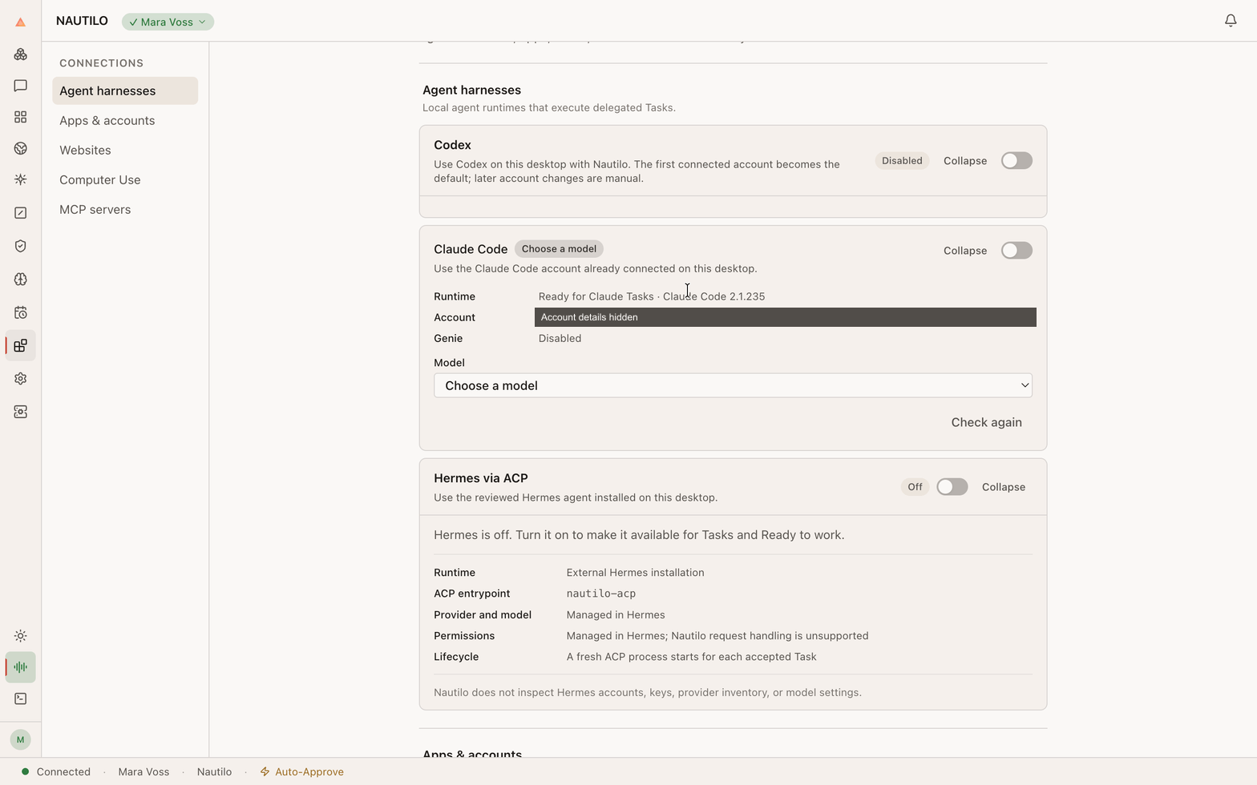Click the Auto-Approve lightning indicator in status bar
Screen dimensions: 1257x785
(x=301, y=772)
